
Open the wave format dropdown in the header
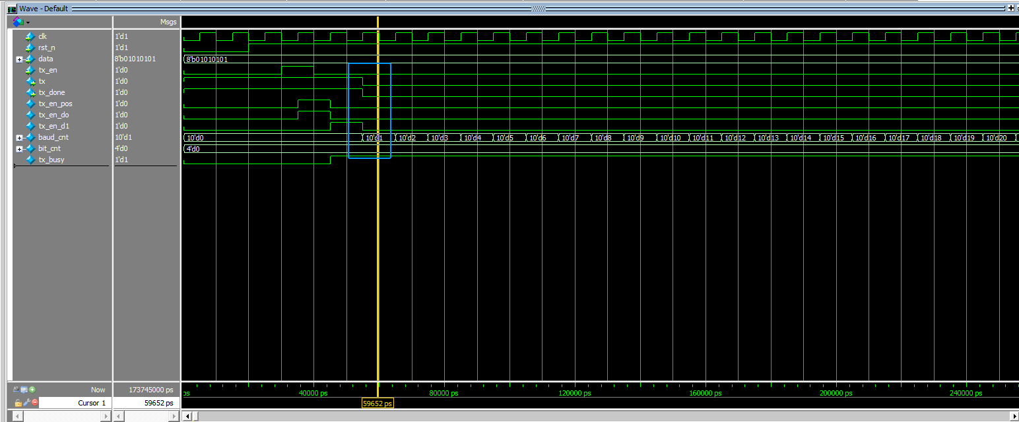tap(22, 22)
